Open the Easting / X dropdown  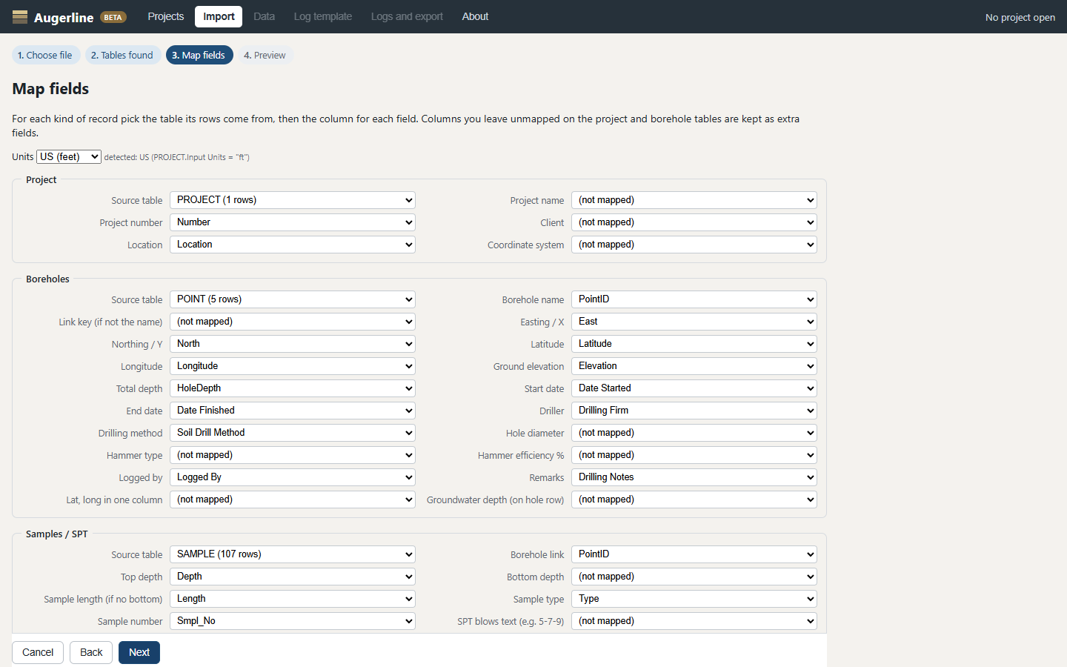[694, 322]
